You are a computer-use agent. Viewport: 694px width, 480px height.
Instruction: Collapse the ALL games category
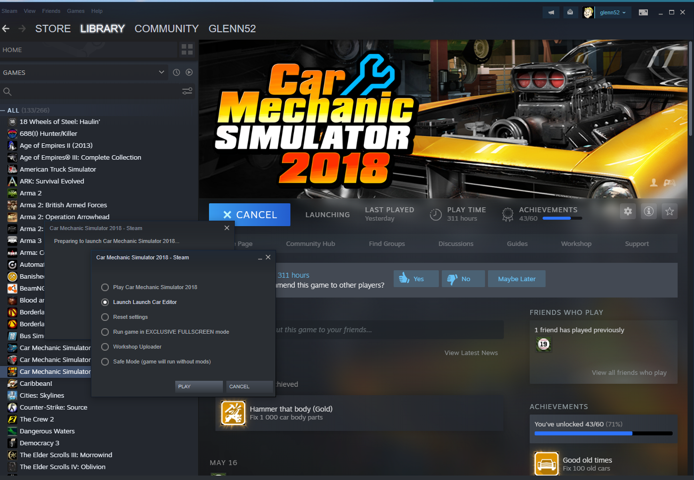pos(3,110)
